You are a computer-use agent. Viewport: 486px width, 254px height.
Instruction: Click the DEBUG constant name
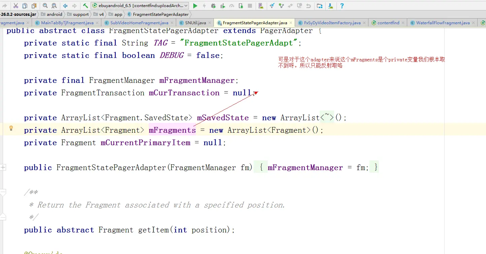pyautogui.click(x=171, y=55)
